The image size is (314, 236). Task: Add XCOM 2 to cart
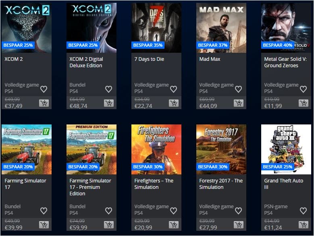[x=44, y=103]
